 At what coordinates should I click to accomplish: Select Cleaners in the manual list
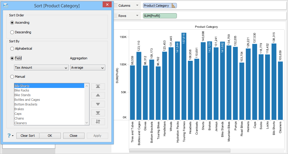click(49, 123)
